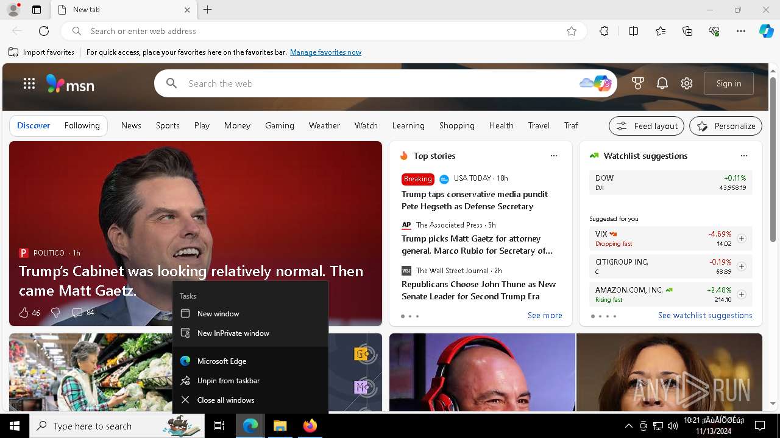This screenshot has width=780, height=438.
Task: Open the Sports category
Action: click(168, 125)
